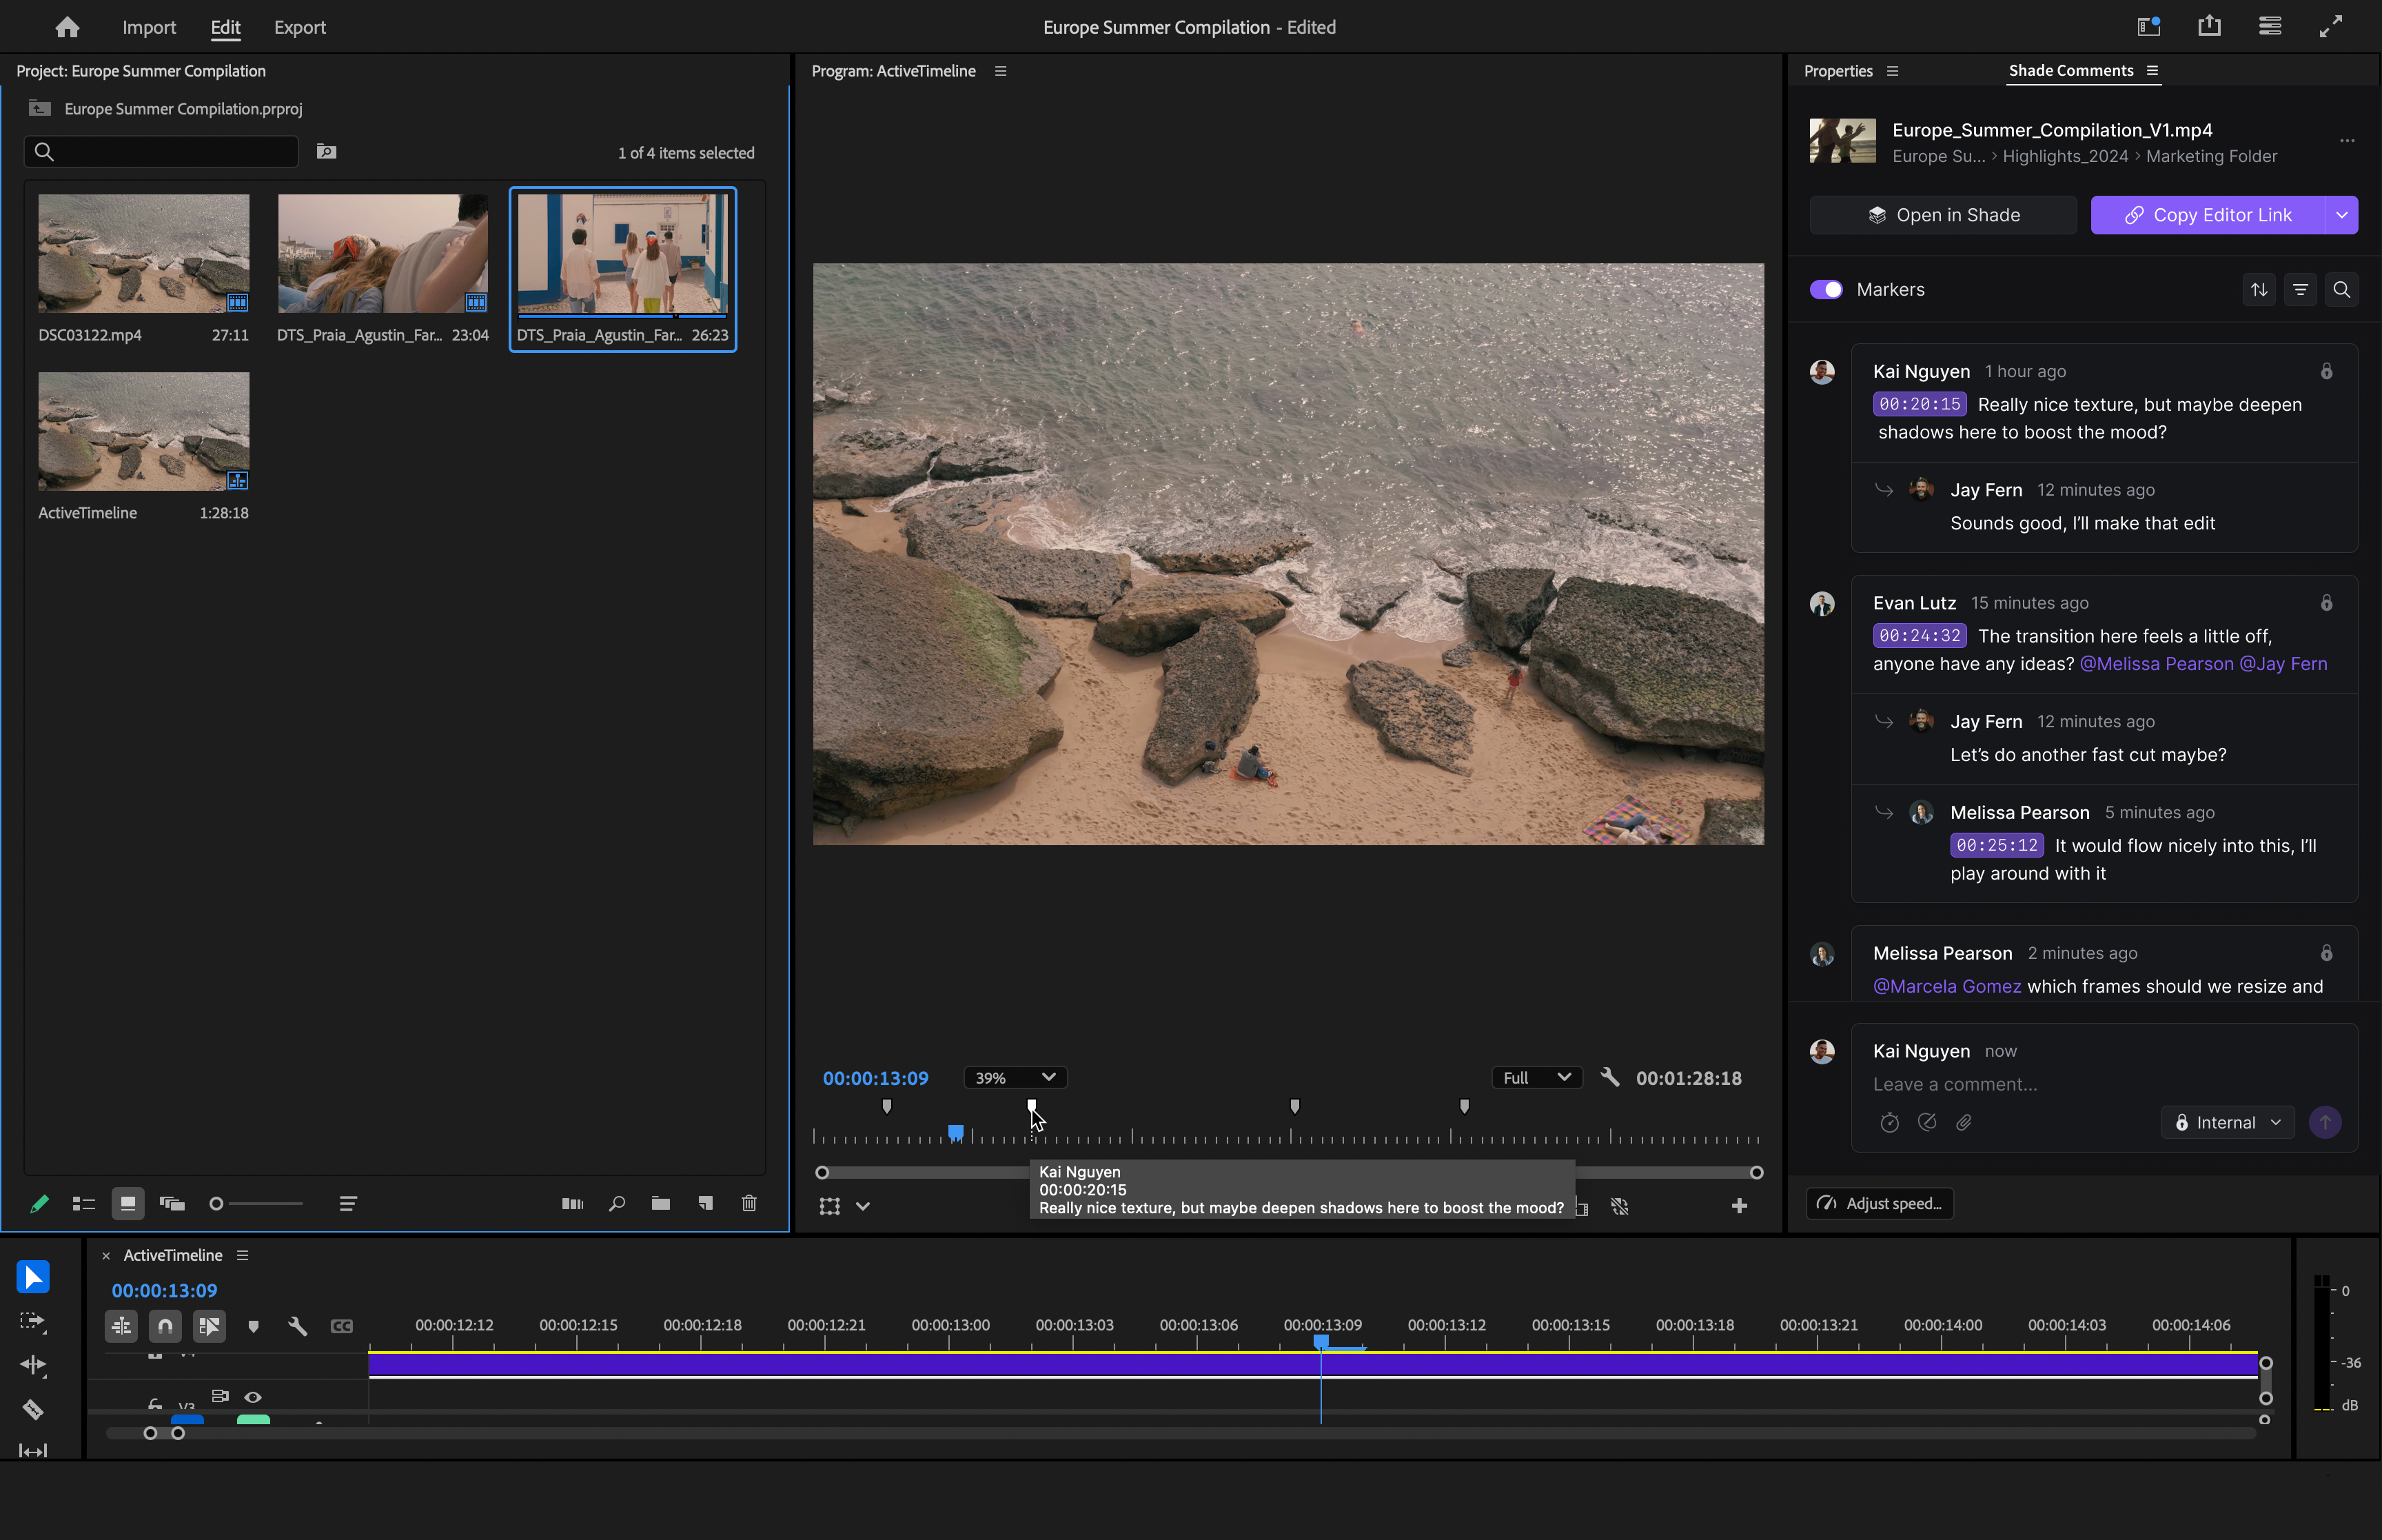Toggle timeline Snap magnet button

pyautogui.click(x=165, y=1326)
